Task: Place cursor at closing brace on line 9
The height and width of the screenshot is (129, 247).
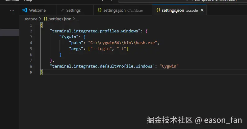Action: click(x=42, y=72)
